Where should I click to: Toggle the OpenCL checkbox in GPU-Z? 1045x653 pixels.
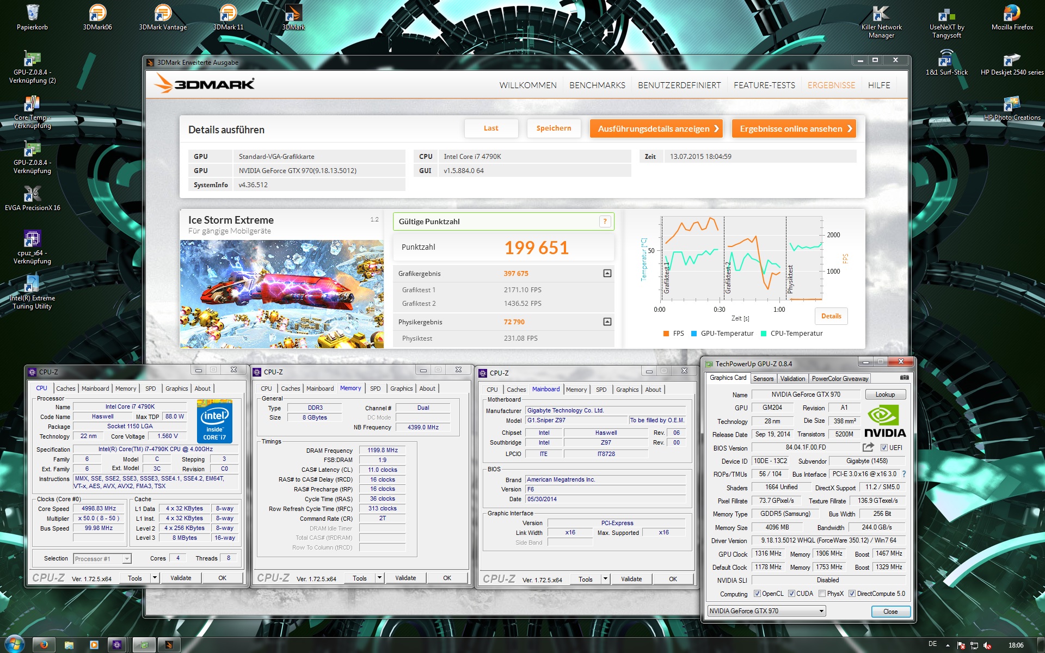pyautogui.click(x=757, y=594)
